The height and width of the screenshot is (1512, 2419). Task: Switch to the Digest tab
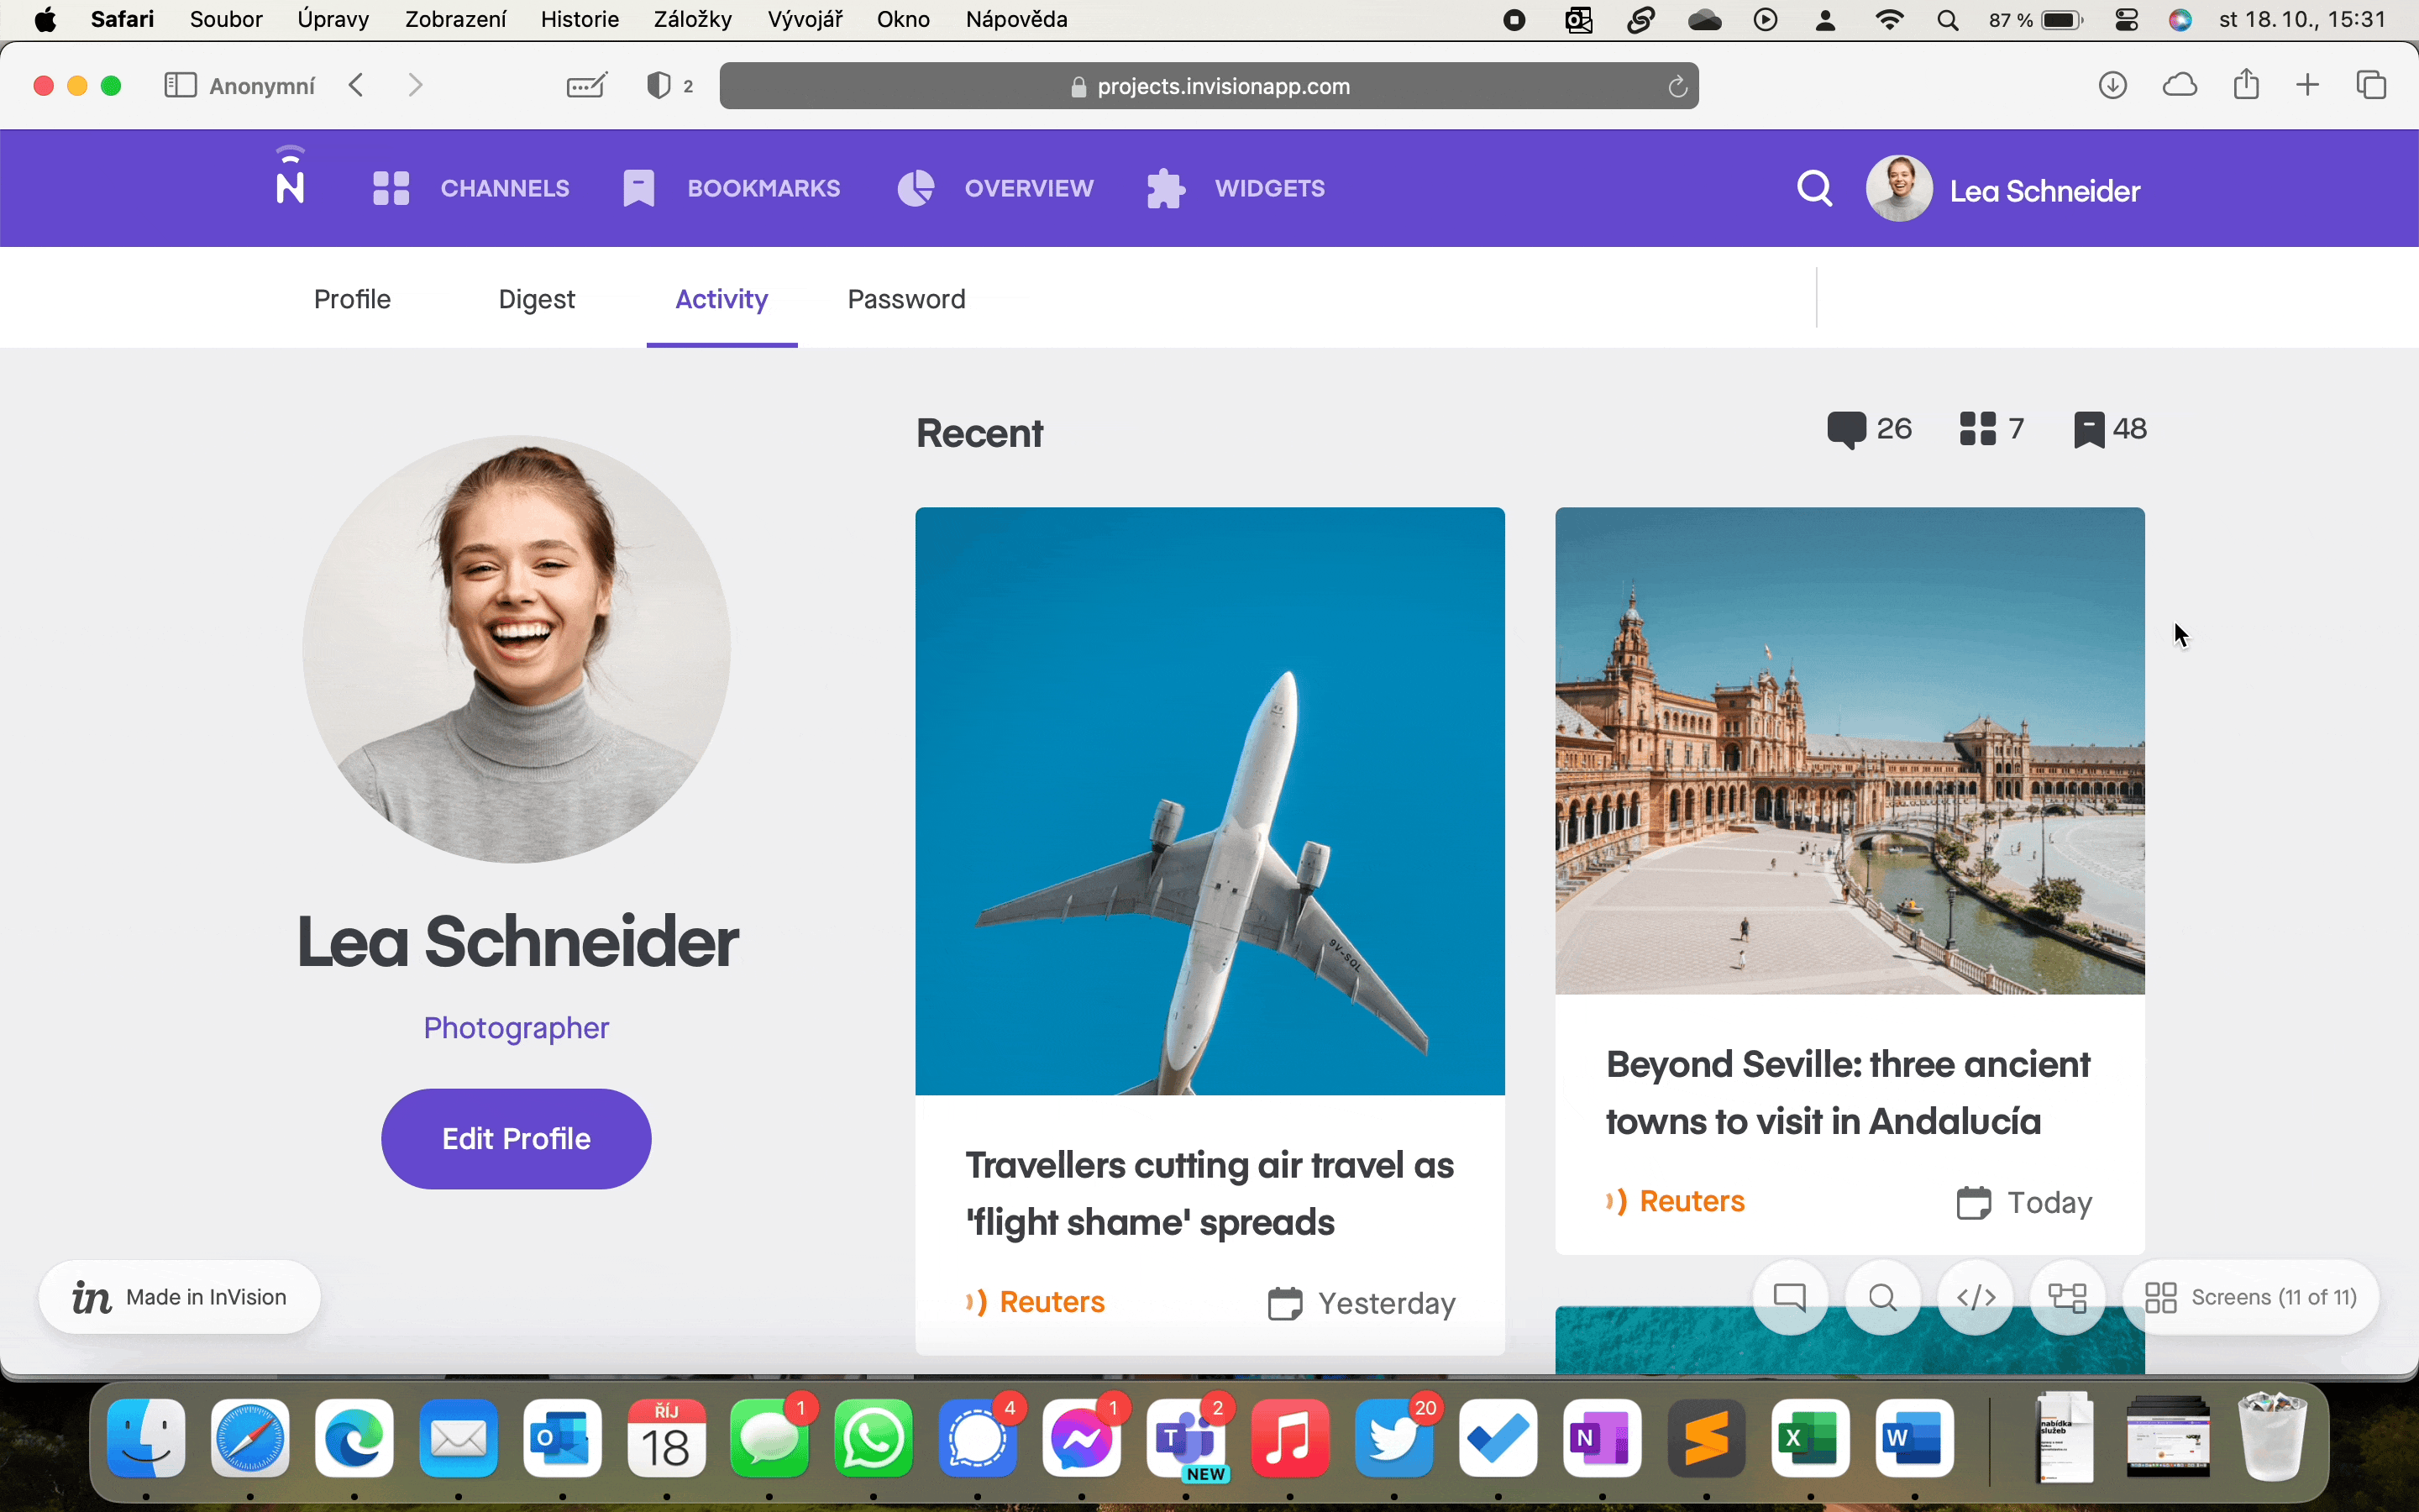click(537, 299)
